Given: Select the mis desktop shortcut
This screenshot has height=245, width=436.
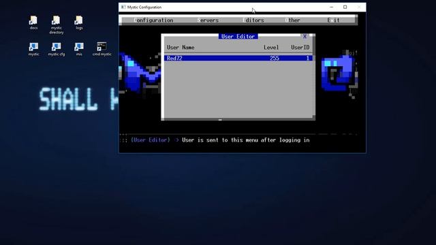Looking at the screenshot, I should point(79,49).
